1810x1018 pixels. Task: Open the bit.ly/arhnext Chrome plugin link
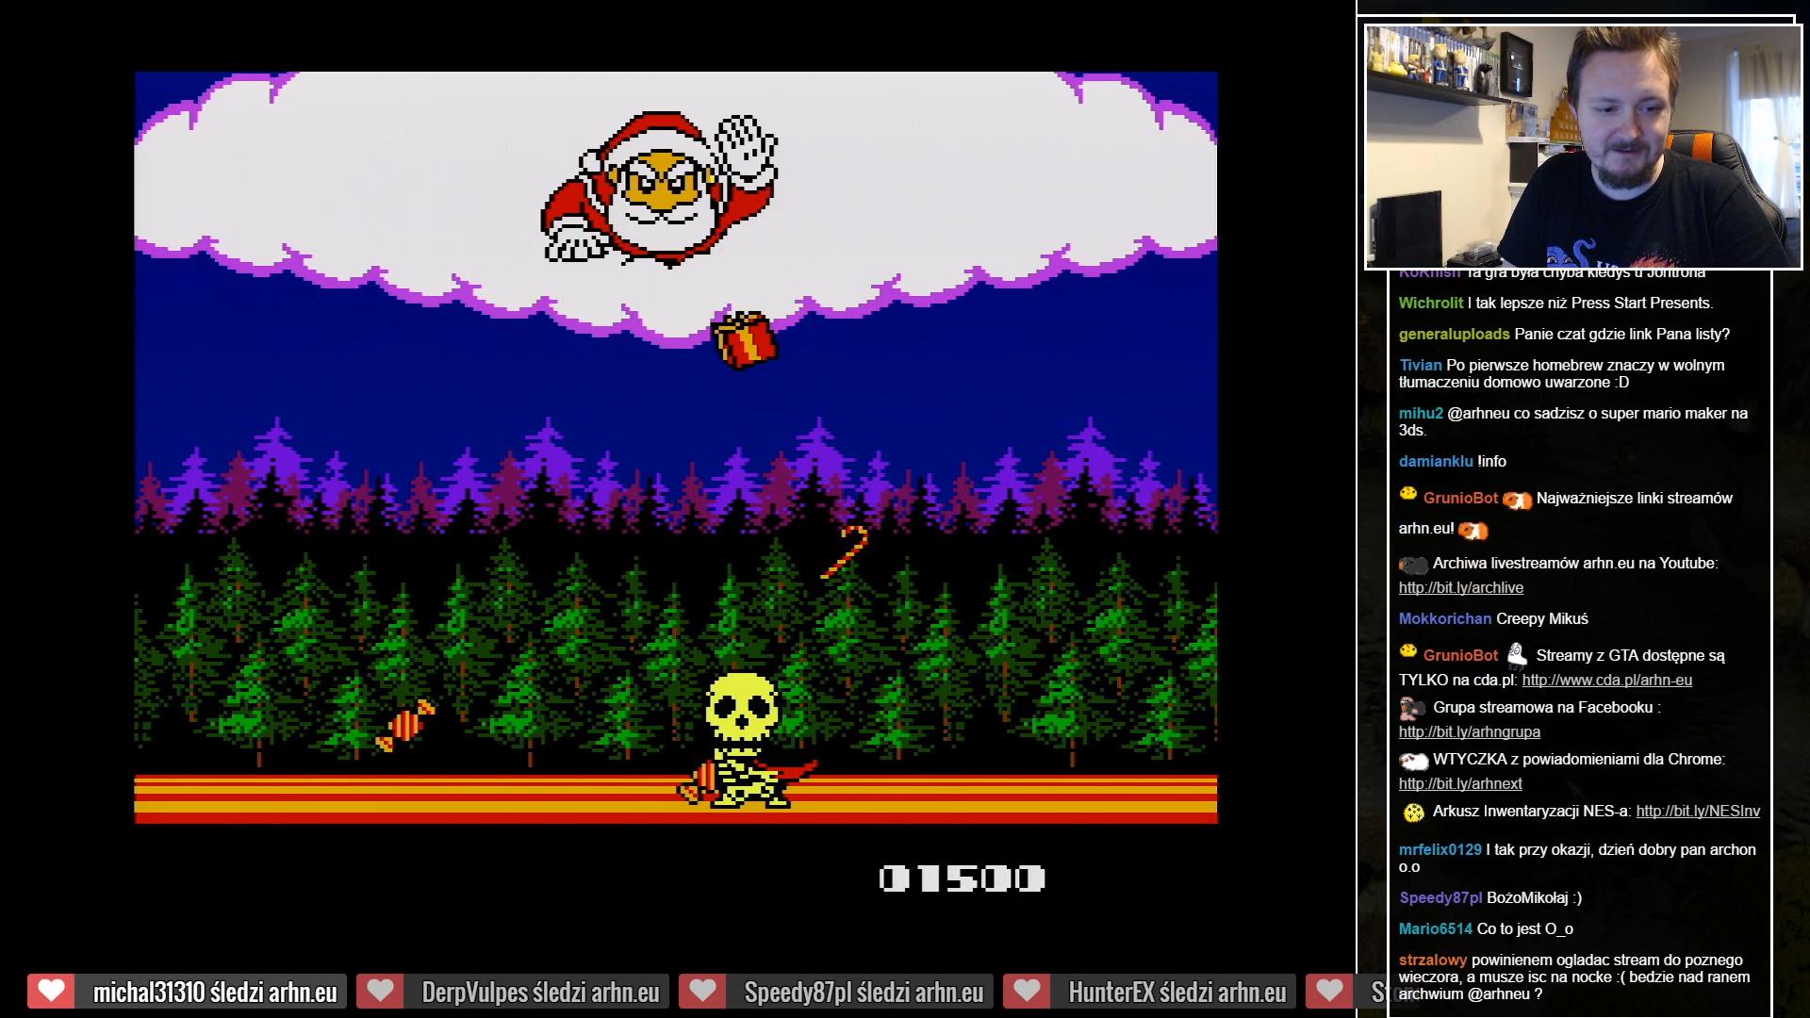click(1460, 783)
